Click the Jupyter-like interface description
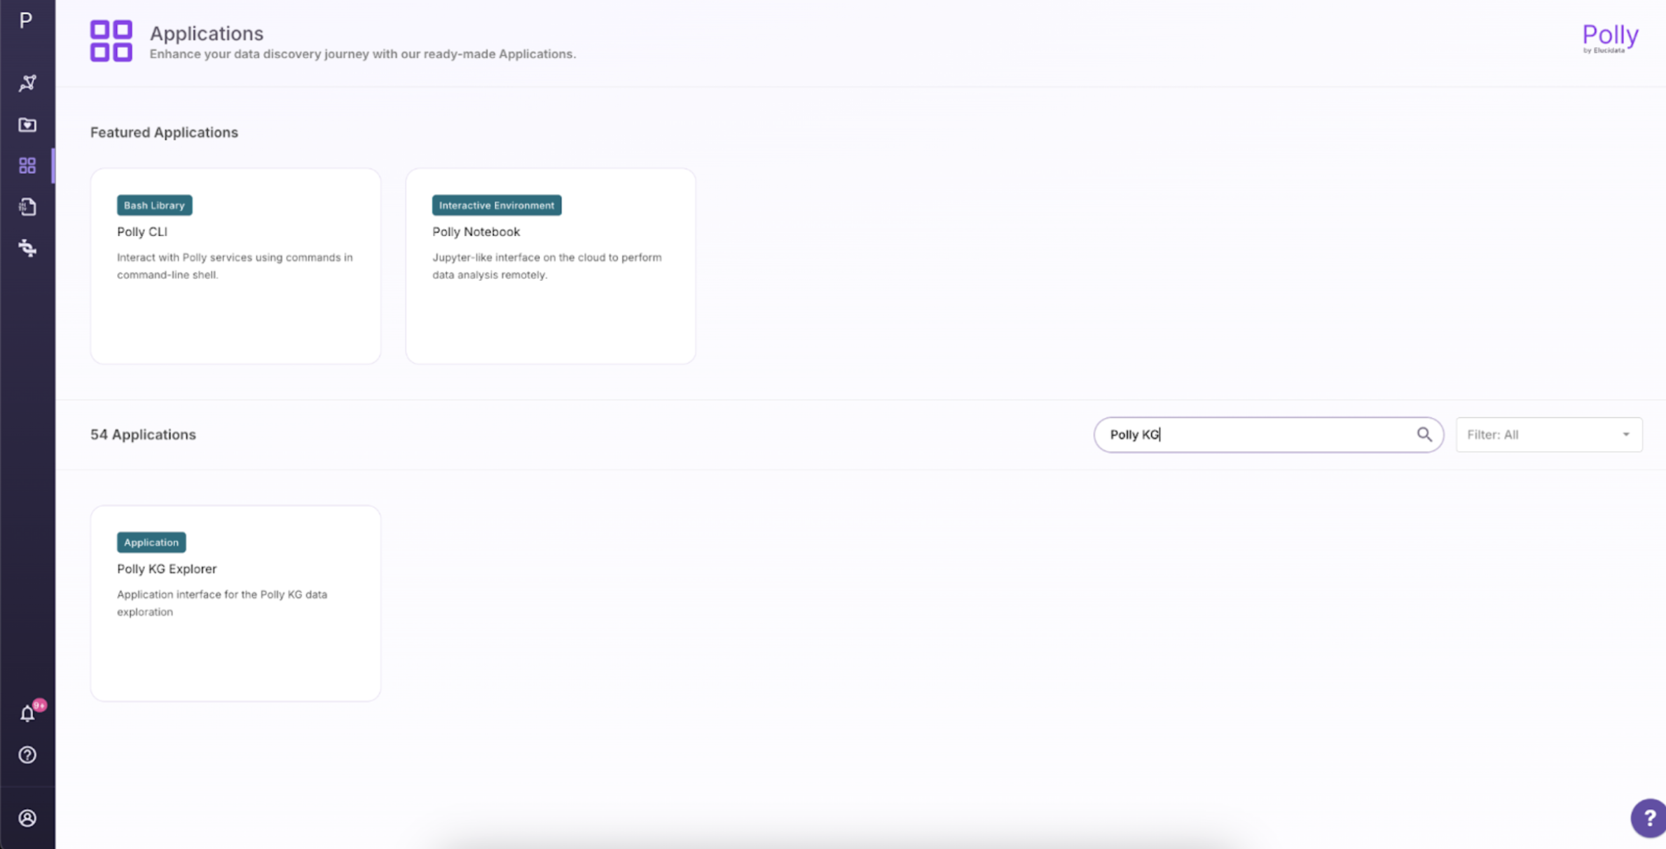The image size is (1666, 849). click(546, 266)
